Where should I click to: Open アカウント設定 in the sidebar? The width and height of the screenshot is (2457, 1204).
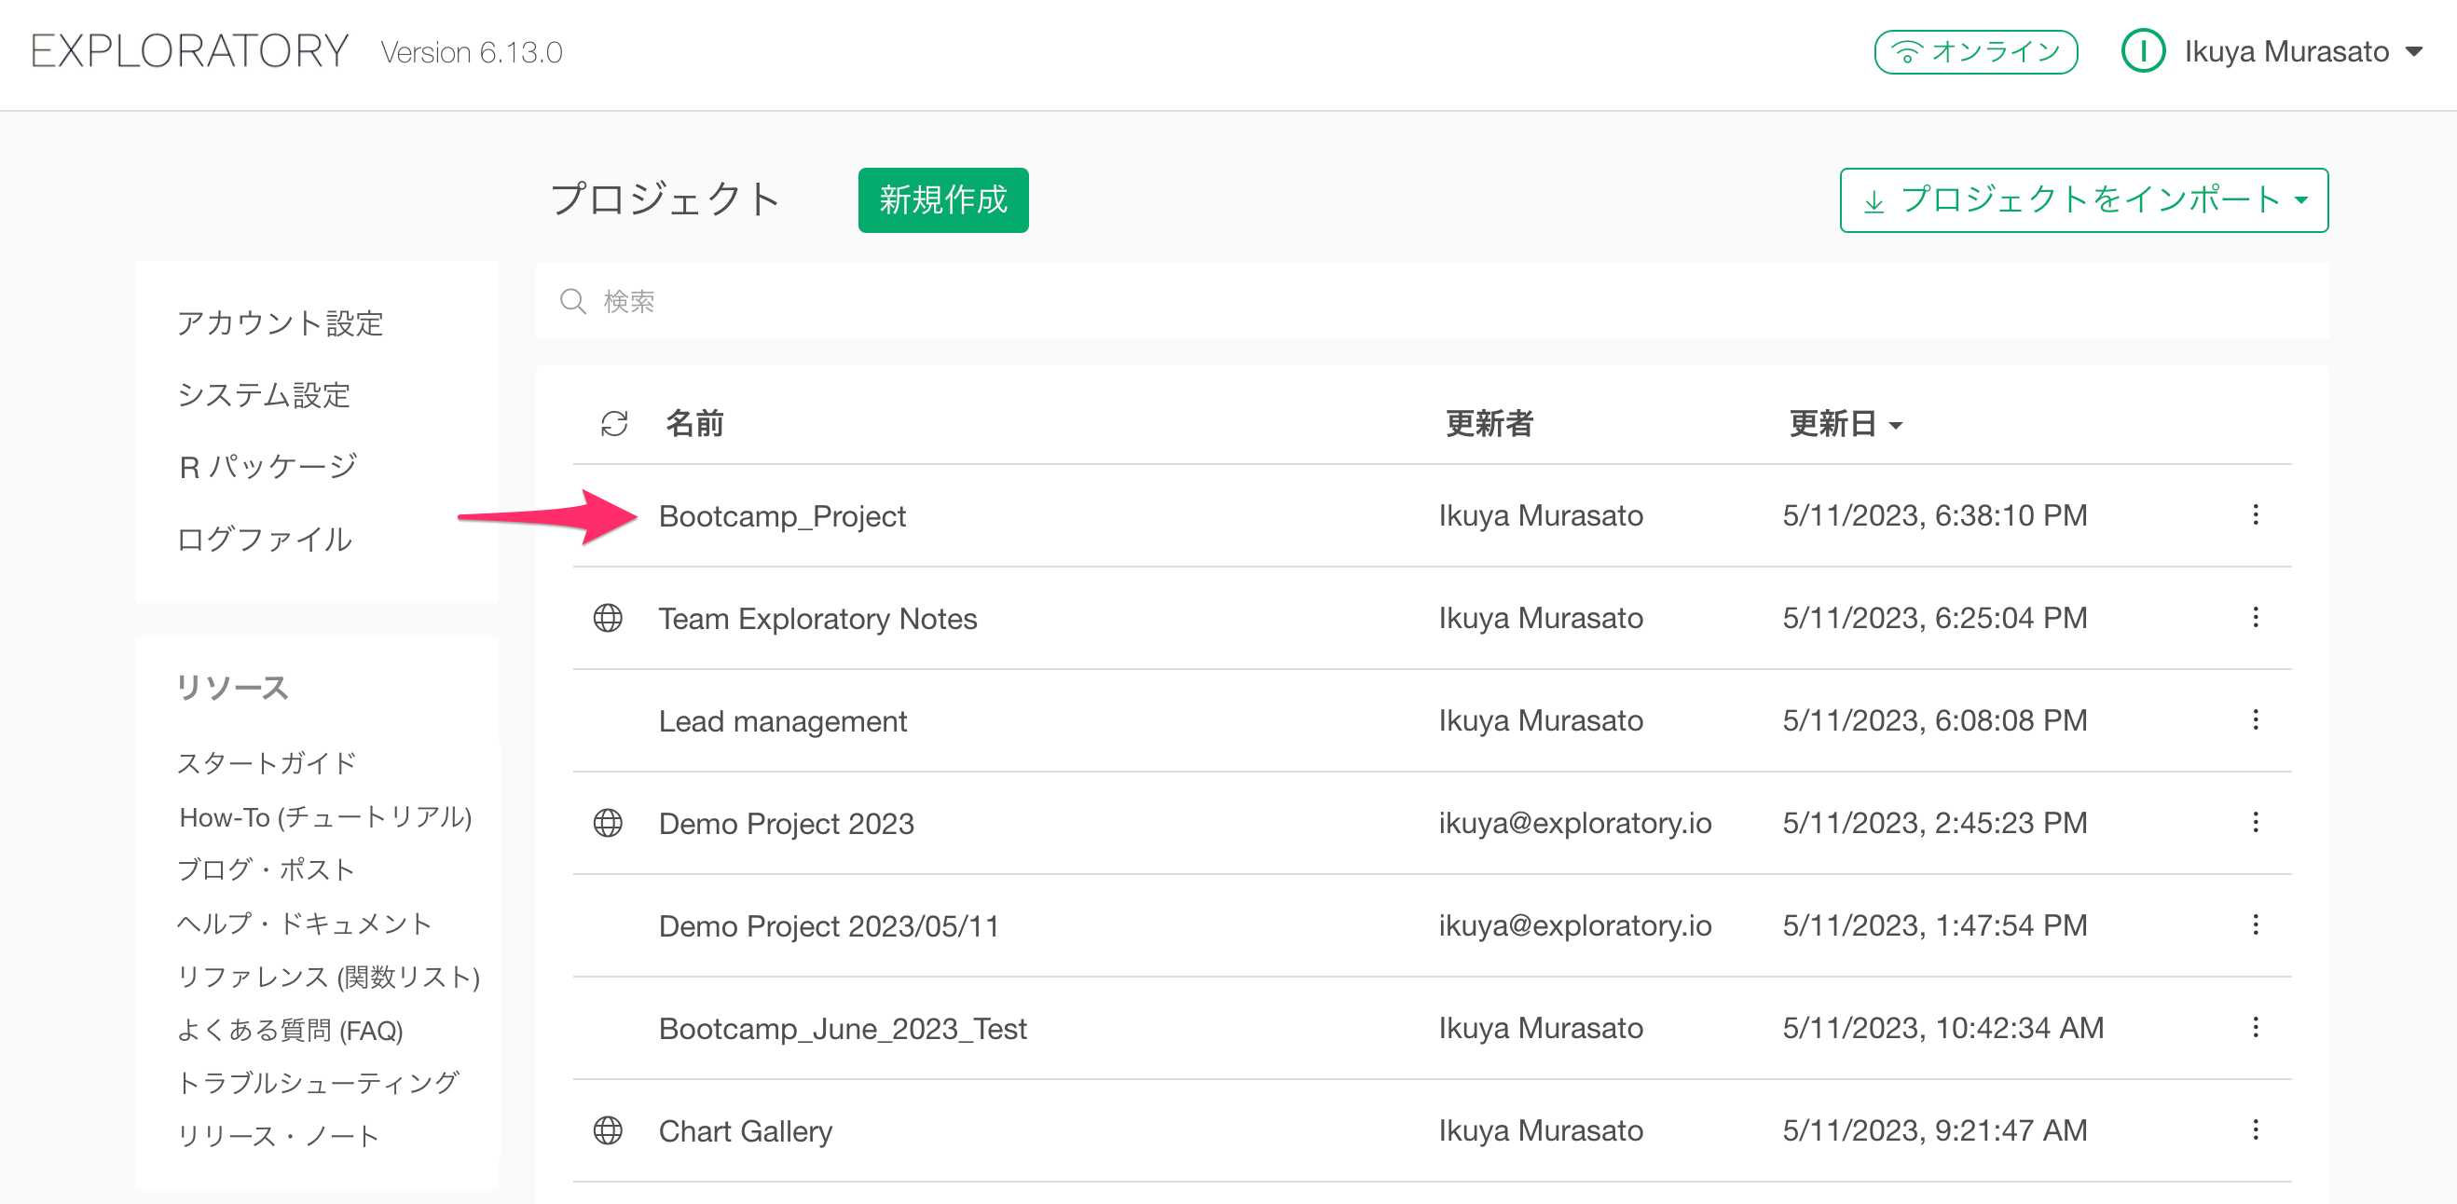click(x=280, y=323)
